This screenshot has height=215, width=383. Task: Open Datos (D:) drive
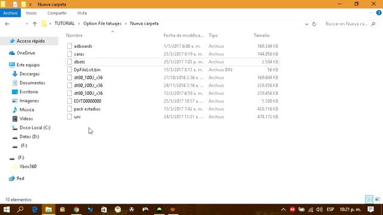[29, 137]
